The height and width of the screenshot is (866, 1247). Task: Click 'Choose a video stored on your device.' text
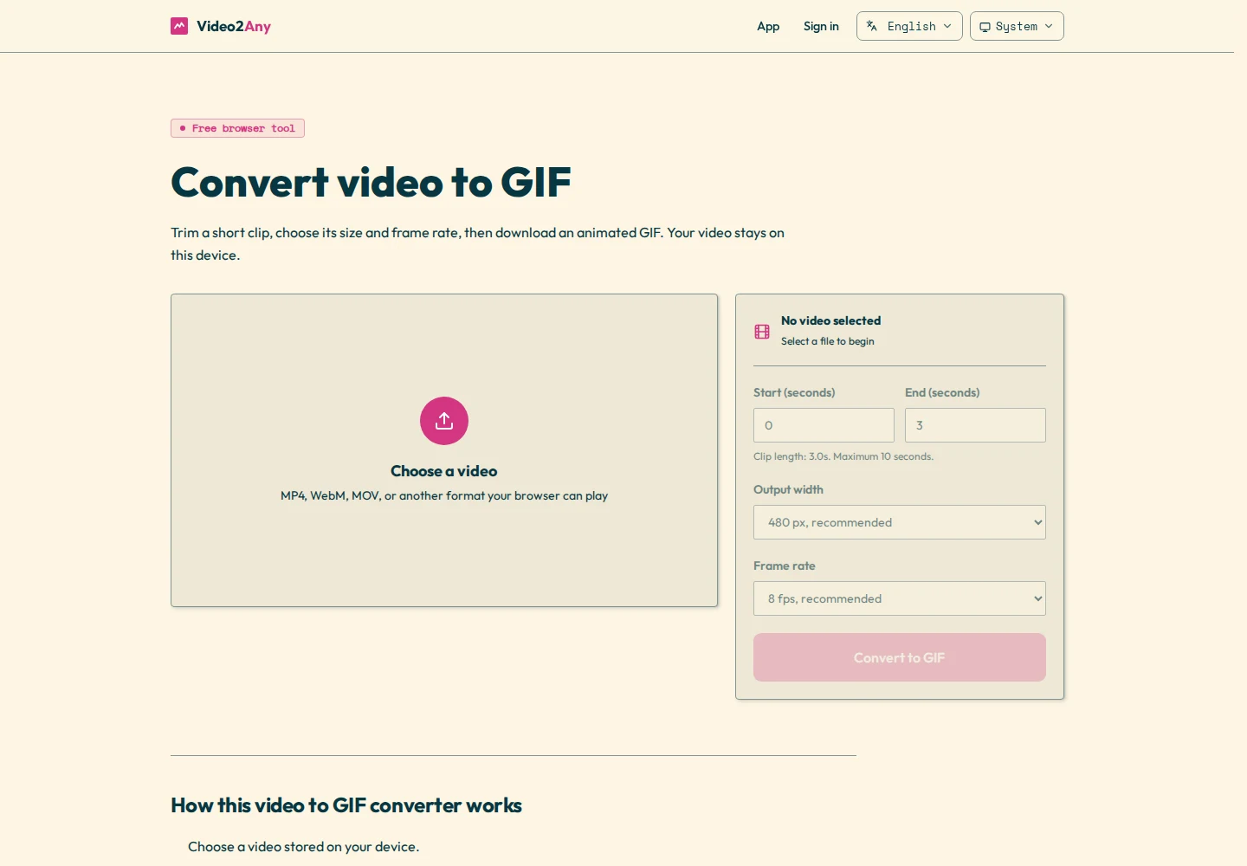(303, 847)
